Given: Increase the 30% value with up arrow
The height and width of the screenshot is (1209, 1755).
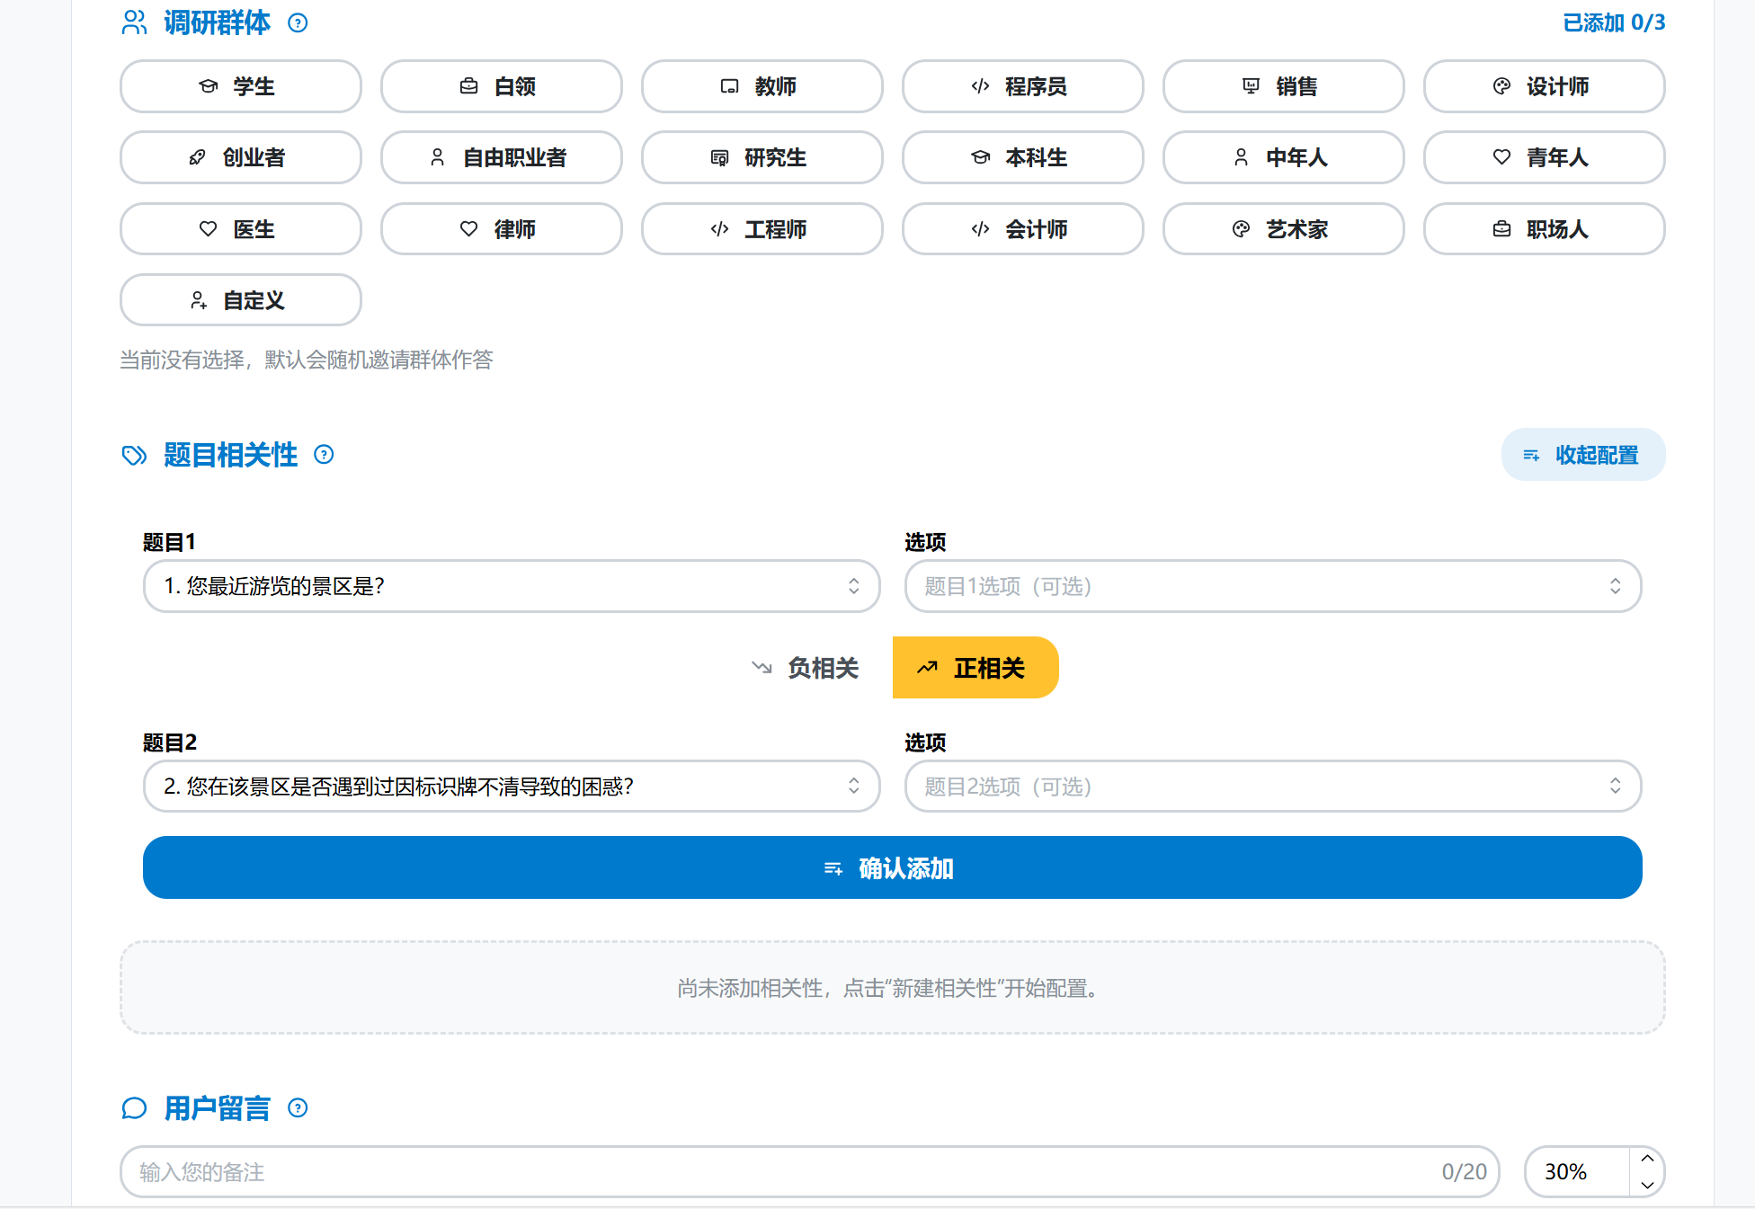Looking at the screenshot, I should 1647,1159.
